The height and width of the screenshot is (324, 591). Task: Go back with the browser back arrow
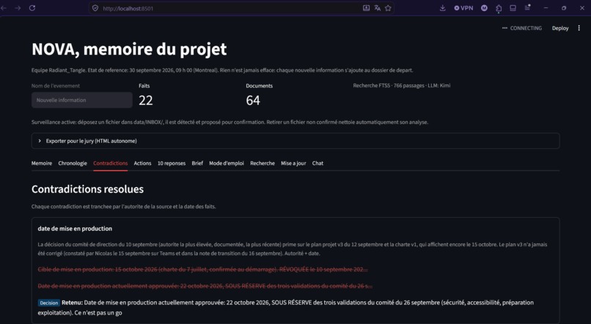tap(4, 8)
